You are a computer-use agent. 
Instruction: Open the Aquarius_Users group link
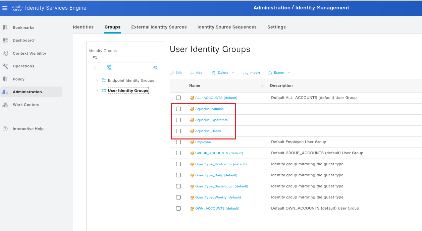pos(208,131)
